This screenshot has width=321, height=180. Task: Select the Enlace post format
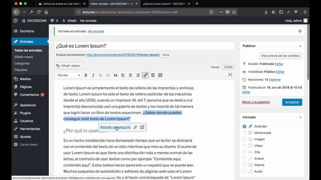click(244, 158)
